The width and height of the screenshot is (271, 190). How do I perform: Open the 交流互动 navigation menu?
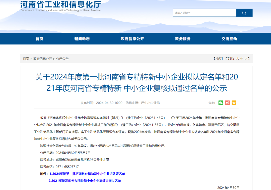coord(229,39)
